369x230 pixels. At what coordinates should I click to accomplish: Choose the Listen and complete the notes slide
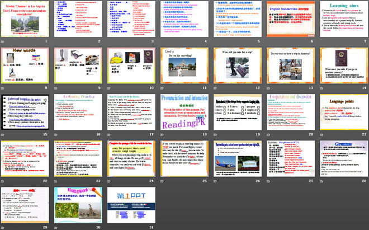click(x=25, y=111)
